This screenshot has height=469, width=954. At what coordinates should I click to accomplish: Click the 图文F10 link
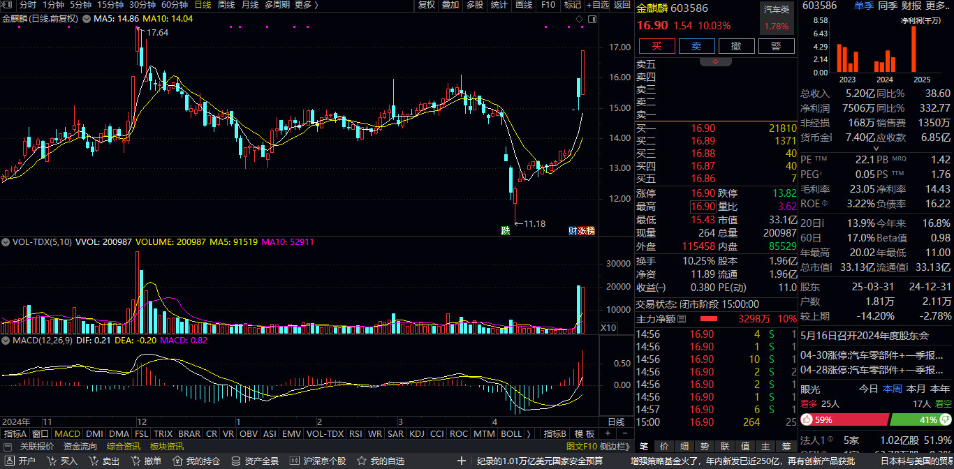[581, 447]
